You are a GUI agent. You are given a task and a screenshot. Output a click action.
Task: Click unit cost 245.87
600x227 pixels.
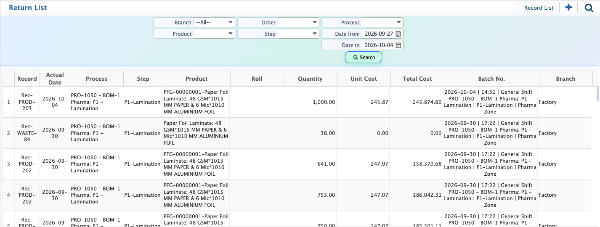pyautogui.click(x=379, y=102)
